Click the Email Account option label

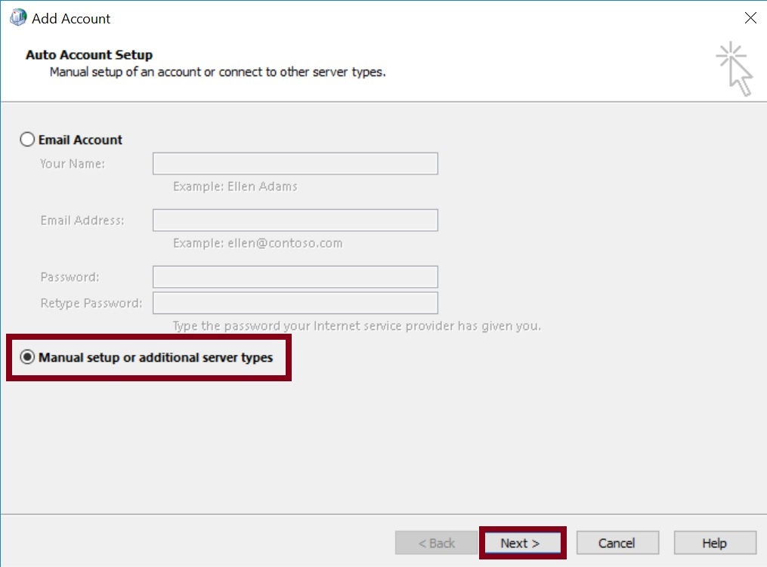(80, 140)
